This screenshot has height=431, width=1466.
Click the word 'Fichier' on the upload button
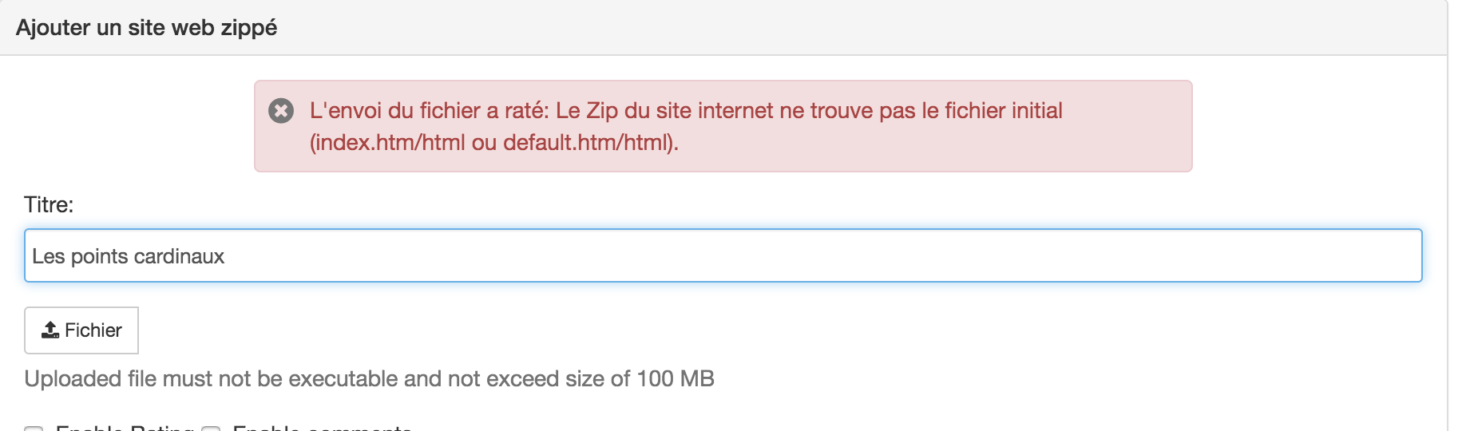click(93, 330)
